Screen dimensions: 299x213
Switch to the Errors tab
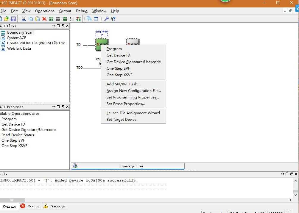[33, 206]
